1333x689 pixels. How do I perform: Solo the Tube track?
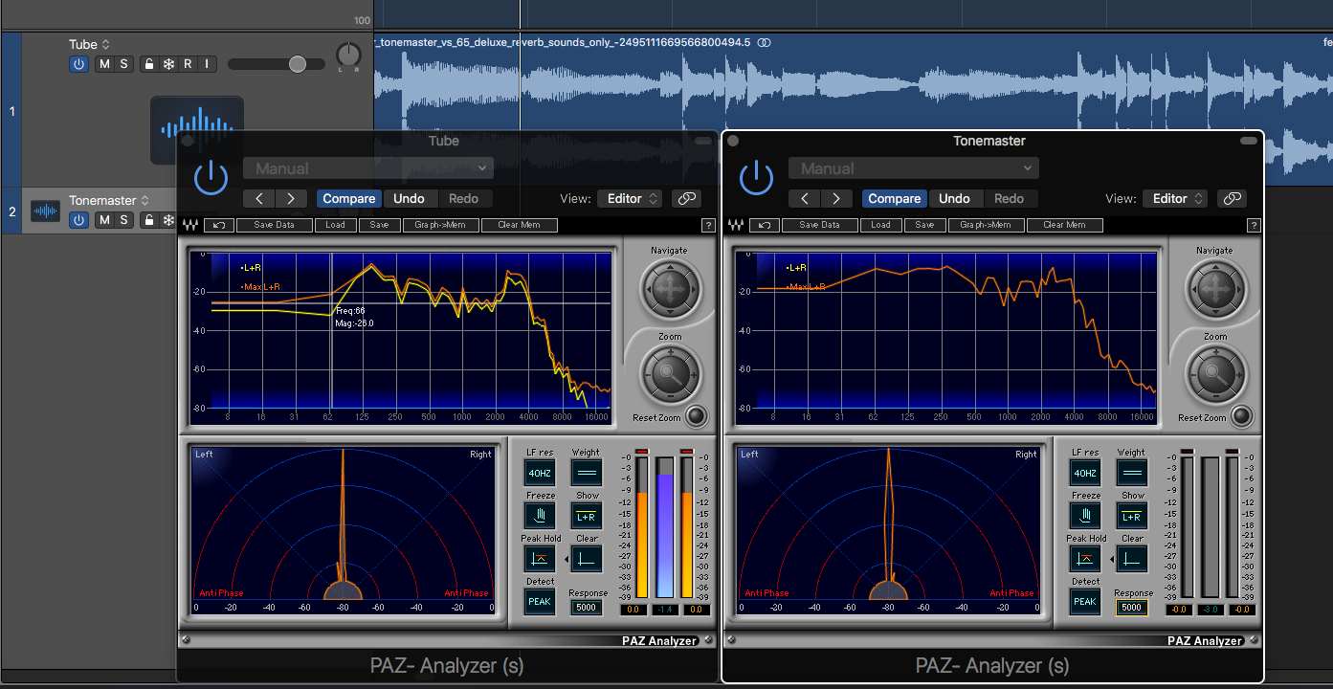(x=123, y=64)
